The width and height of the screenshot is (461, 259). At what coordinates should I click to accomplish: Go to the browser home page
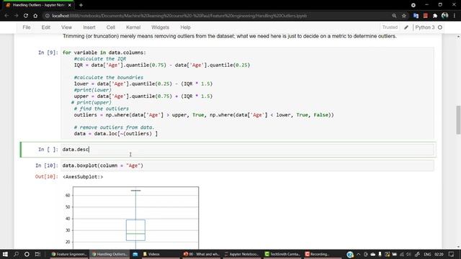35,16
